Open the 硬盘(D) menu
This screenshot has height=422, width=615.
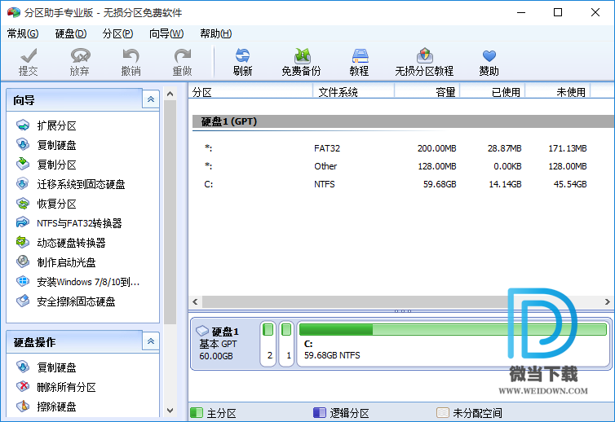(70, 33)
